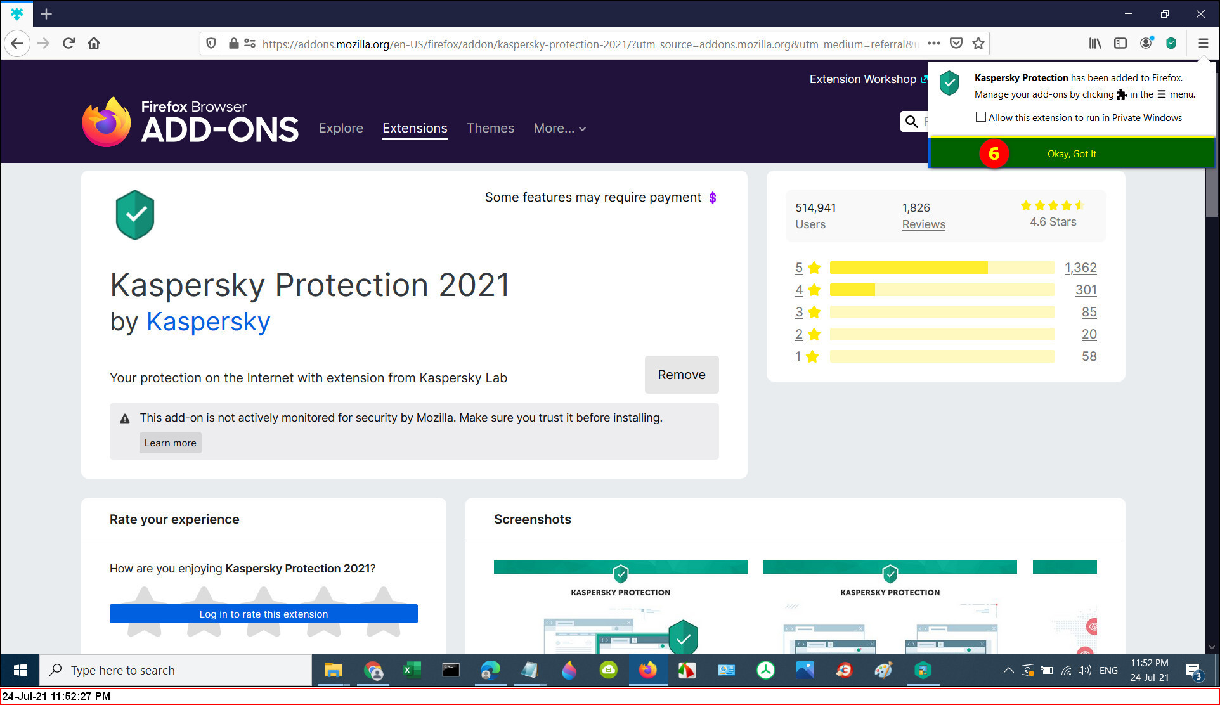Screen dimensions: 1220x705
Task: View 5-star reviews rating bar
Action: click(x=942, y=268)
